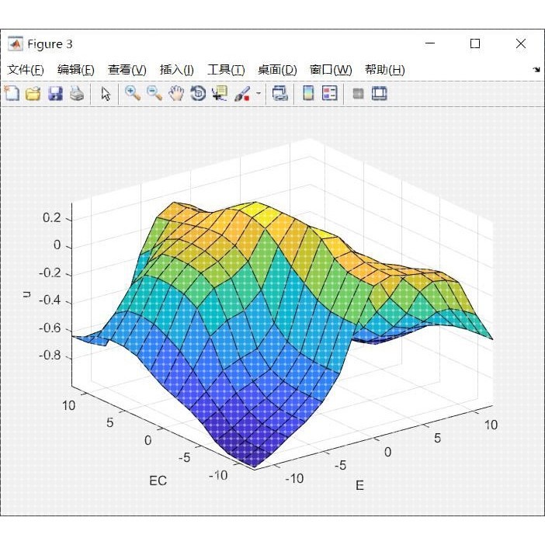The image size is (545, 545).
Task: Open the 窗口(W) menu
Action: pyautogui.click(x=331, y=70)
